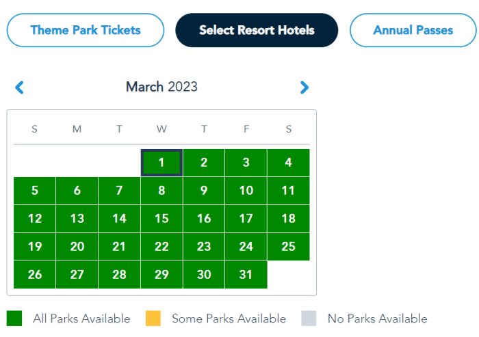Image resolution: width=479 pixels, height=337 pixels.
Task: Open the Annual Passes tab
Action: pos(413,30)
